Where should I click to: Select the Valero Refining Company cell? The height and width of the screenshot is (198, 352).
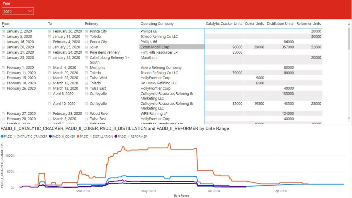click(x=161, y=67)
